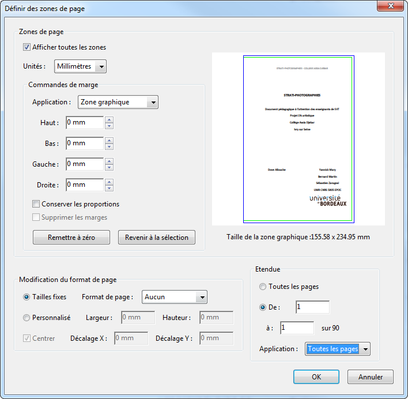Click Revenir à la sélection button
Viewport: 408px width, 399px height.
pyautogui.click(x=157, y=238)
